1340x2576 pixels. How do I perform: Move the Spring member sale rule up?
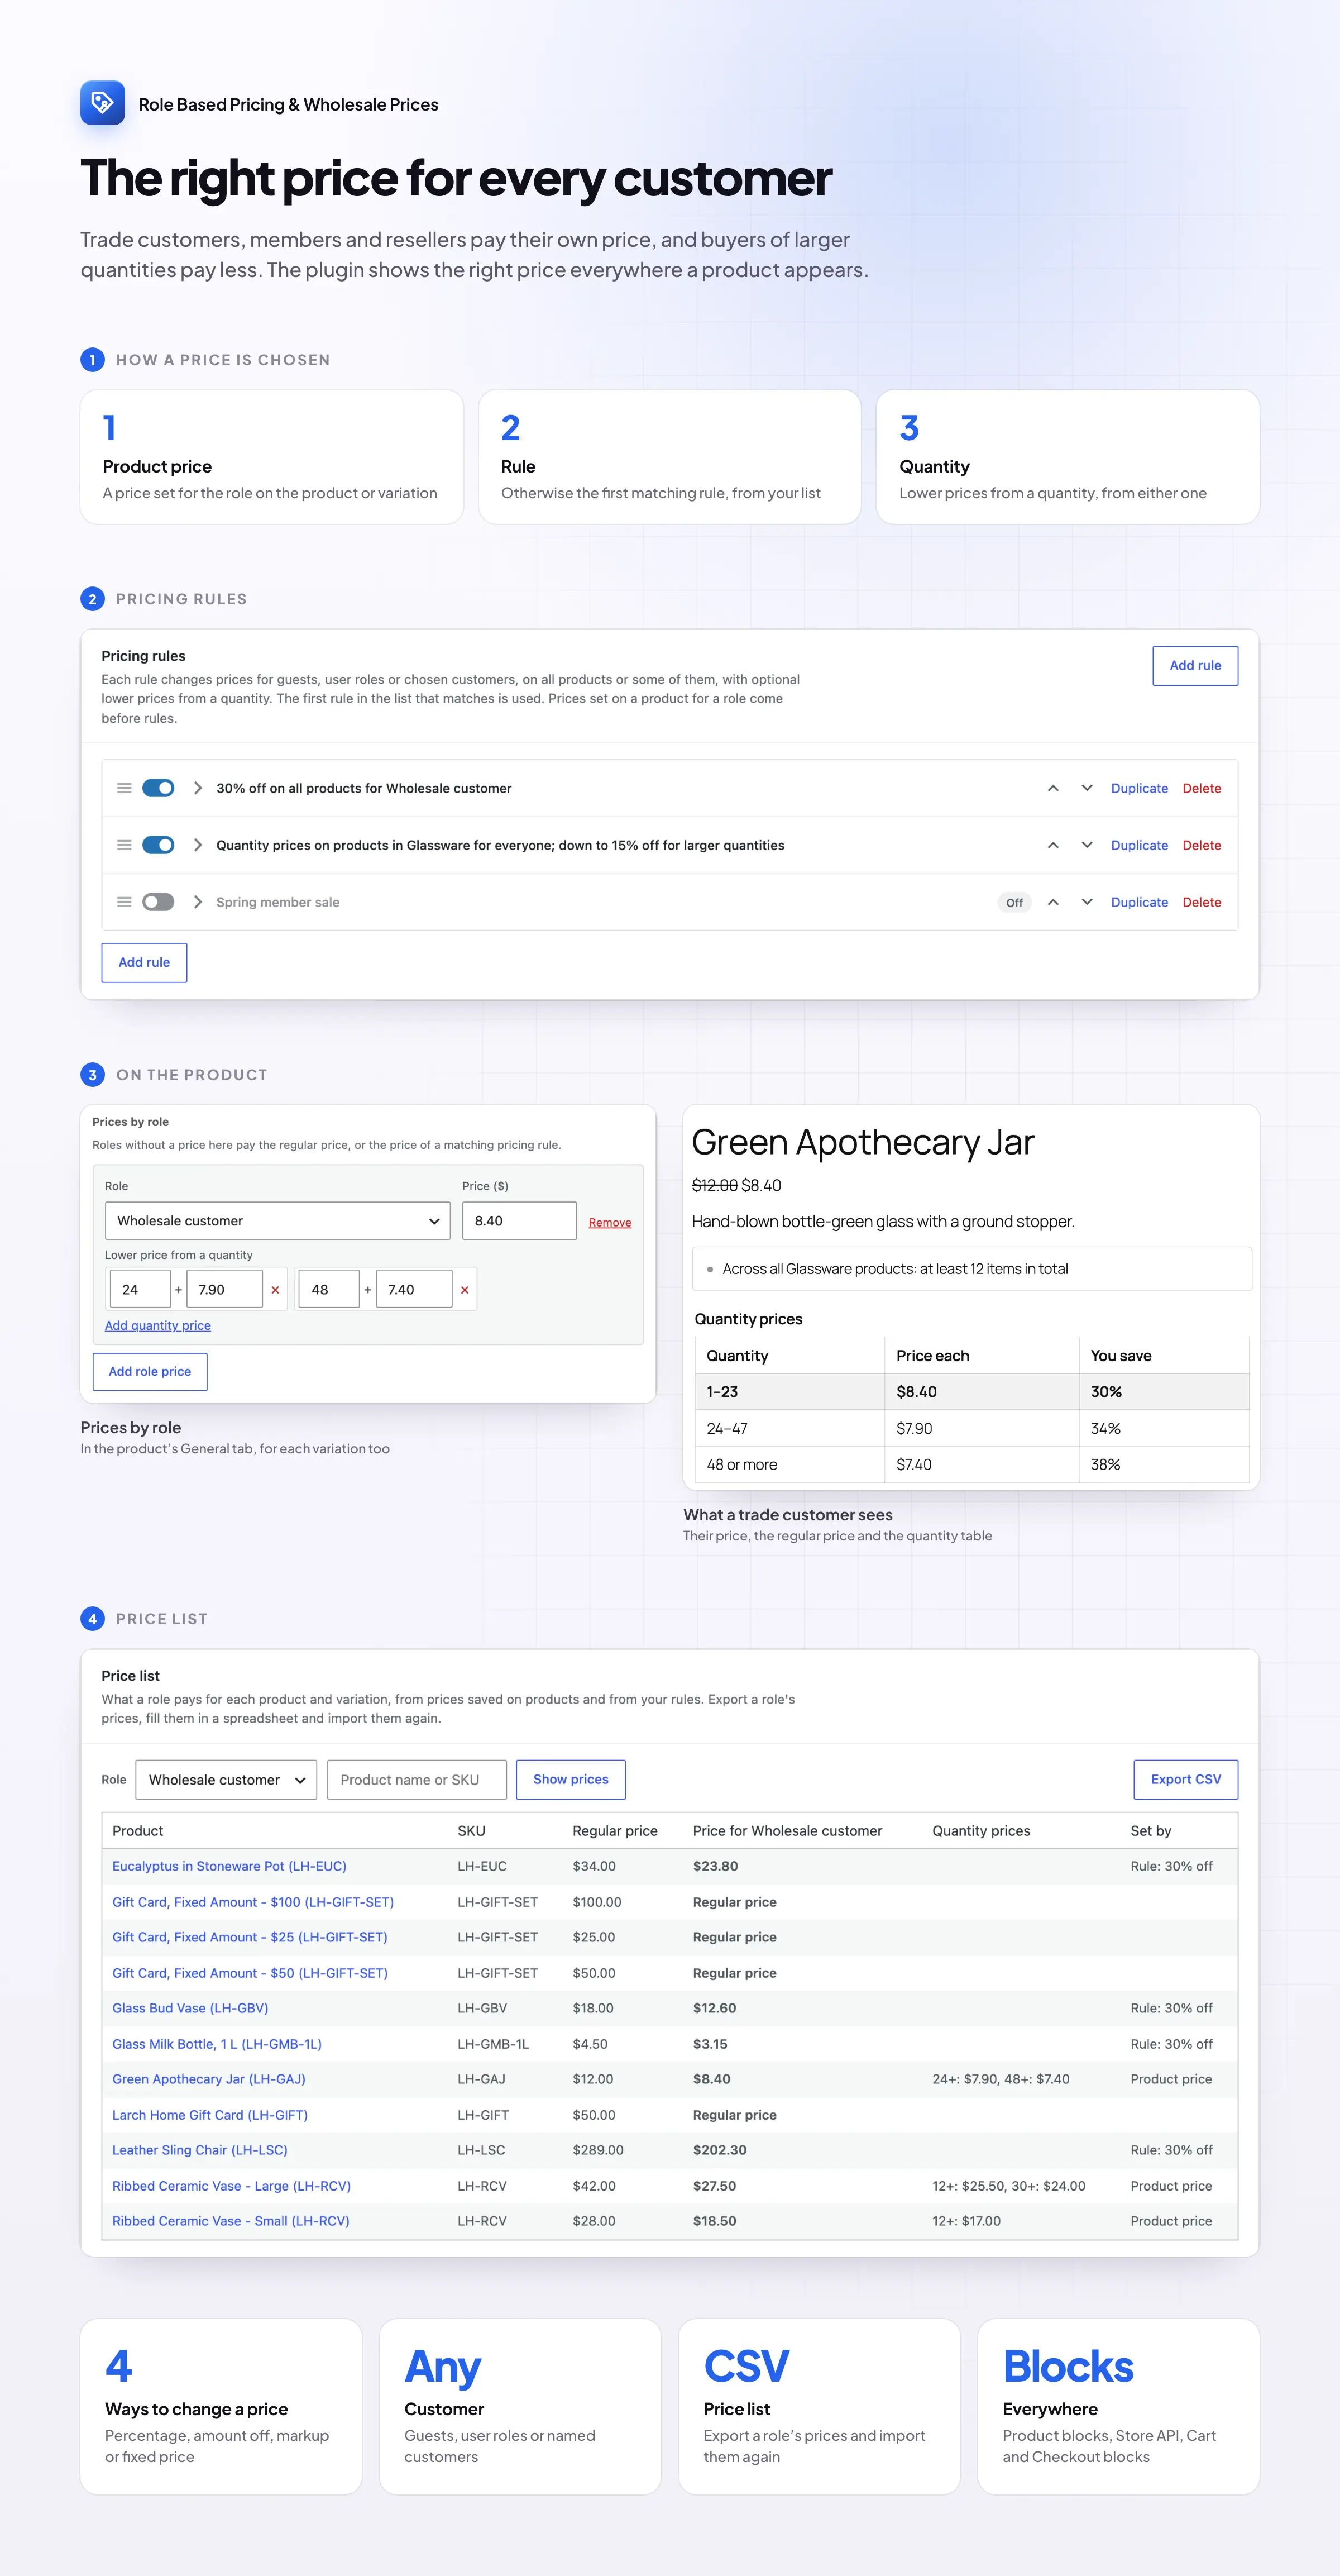coord(1053,902)
